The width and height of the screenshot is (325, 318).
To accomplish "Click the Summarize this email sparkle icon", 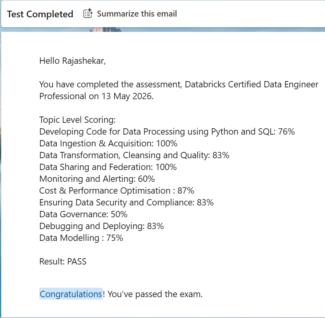I will coord(88,13).
